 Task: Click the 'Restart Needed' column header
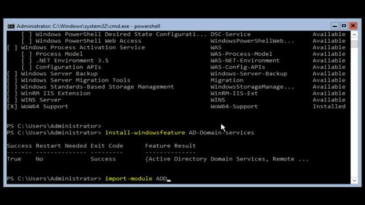point(61,146)
